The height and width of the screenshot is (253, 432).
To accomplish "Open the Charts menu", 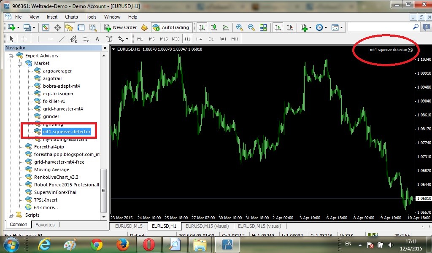I will click(x=71, y=17).
